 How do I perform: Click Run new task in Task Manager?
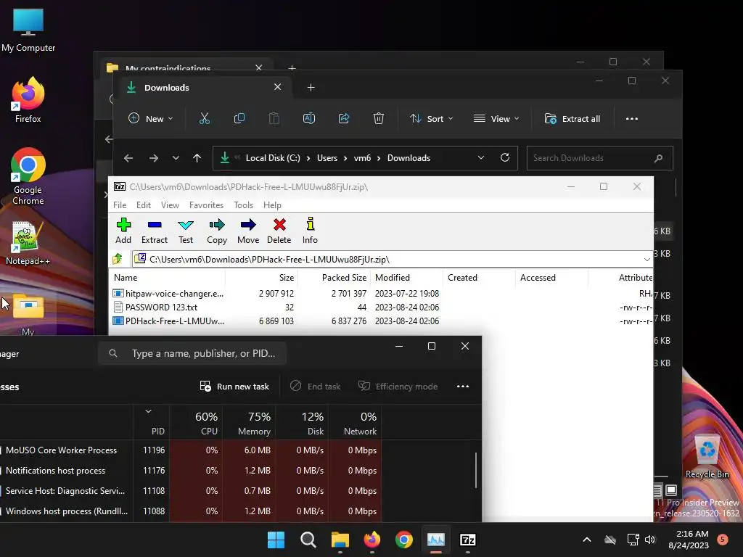(234, 387)
